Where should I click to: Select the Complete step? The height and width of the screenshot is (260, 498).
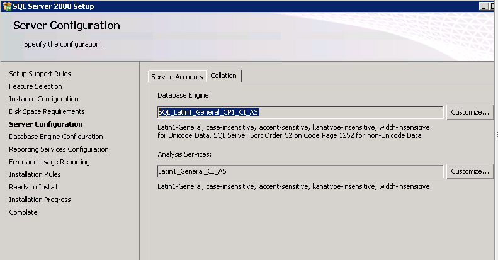point(23,212)
